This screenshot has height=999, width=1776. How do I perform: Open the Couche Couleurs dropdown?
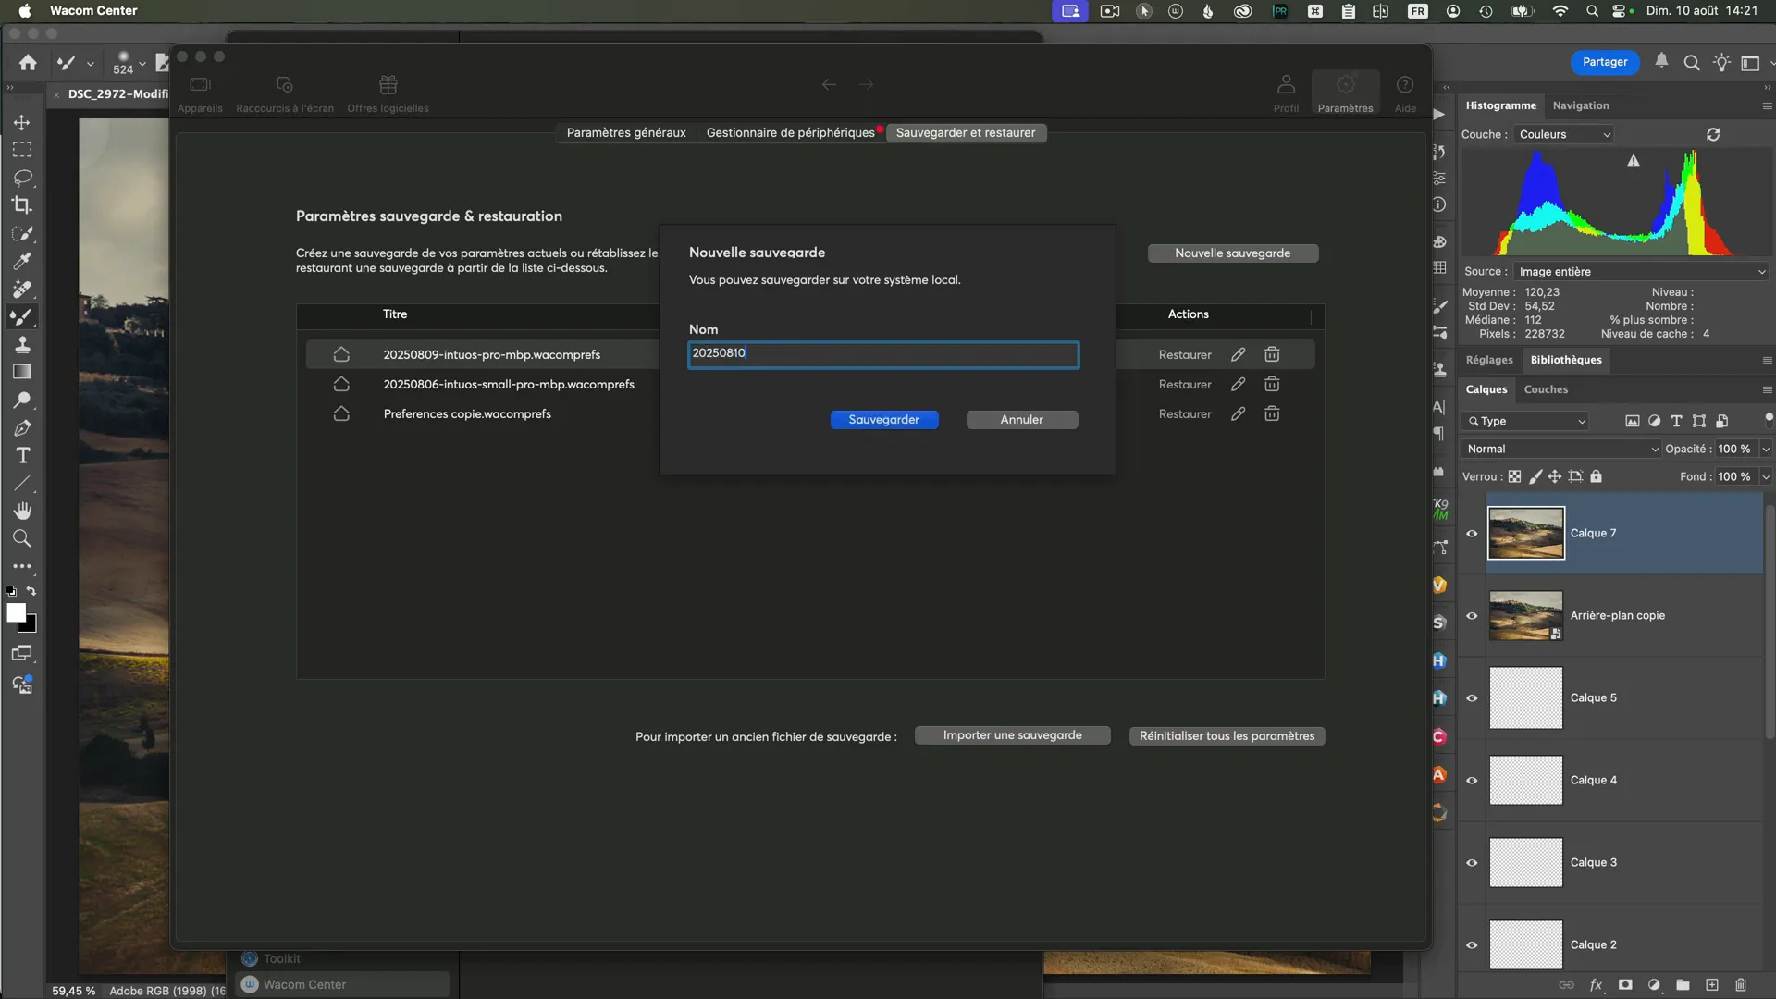pos(1563,134)
